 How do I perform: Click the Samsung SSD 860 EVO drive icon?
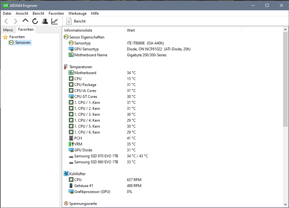tap(71, 162)
